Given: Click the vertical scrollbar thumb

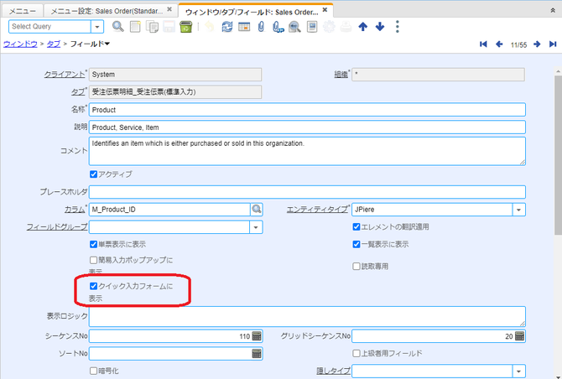Looking at the screenshot, I should pos(558,156).
